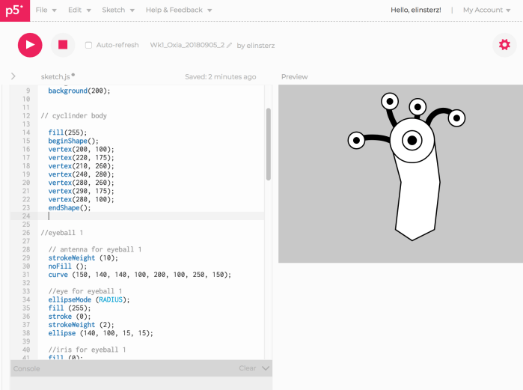Open the File menu
This screenshot has width=523, height=390.
(x=46, y=10)
